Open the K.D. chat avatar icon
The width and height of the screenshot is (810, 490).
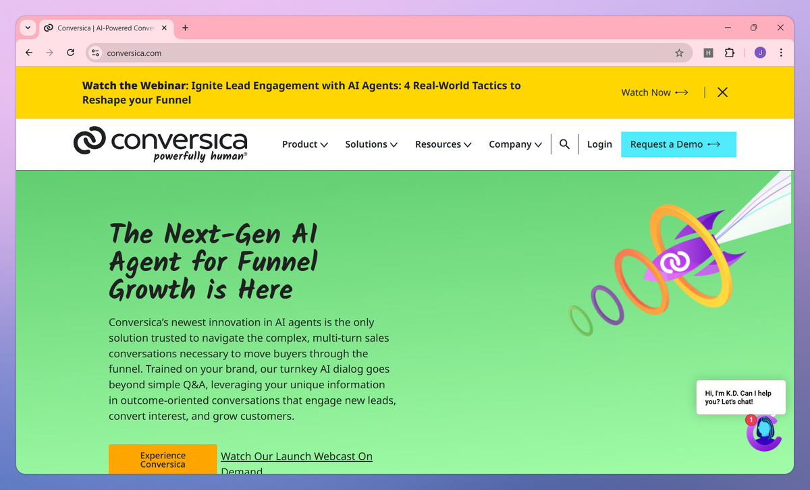coord(763,432)
